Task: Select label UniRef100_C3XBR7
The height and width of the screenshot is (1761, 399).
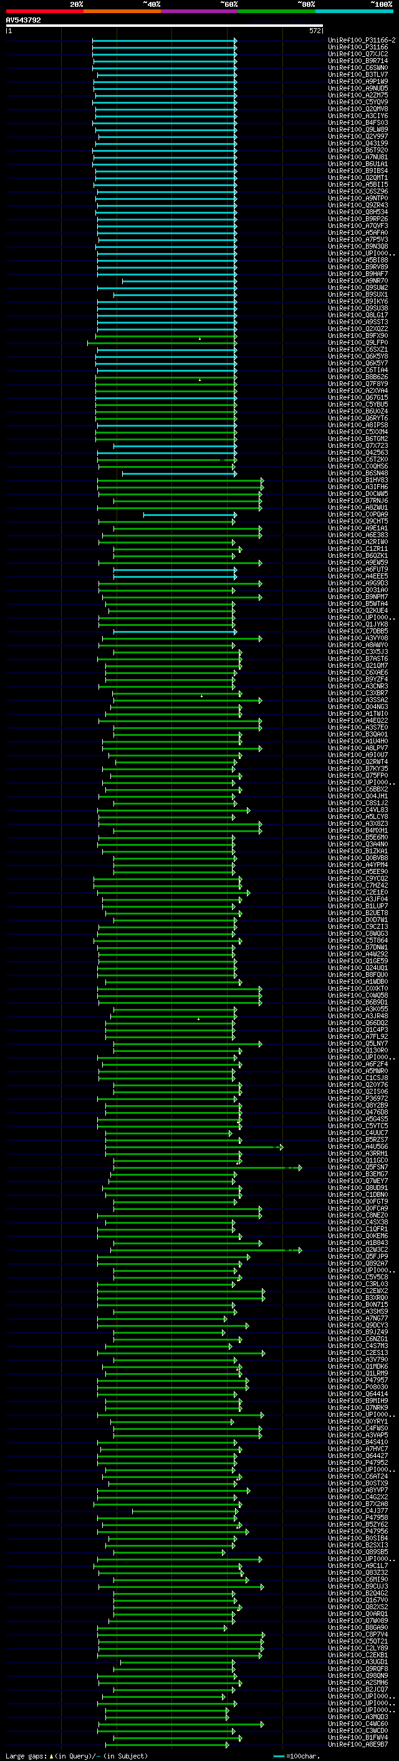Action: (358, 693)
